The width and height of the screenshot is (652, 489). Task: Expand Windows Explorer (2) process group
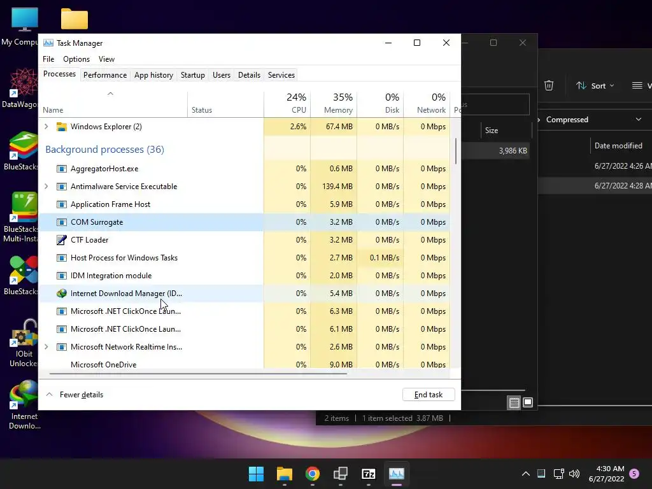point(46,127)
